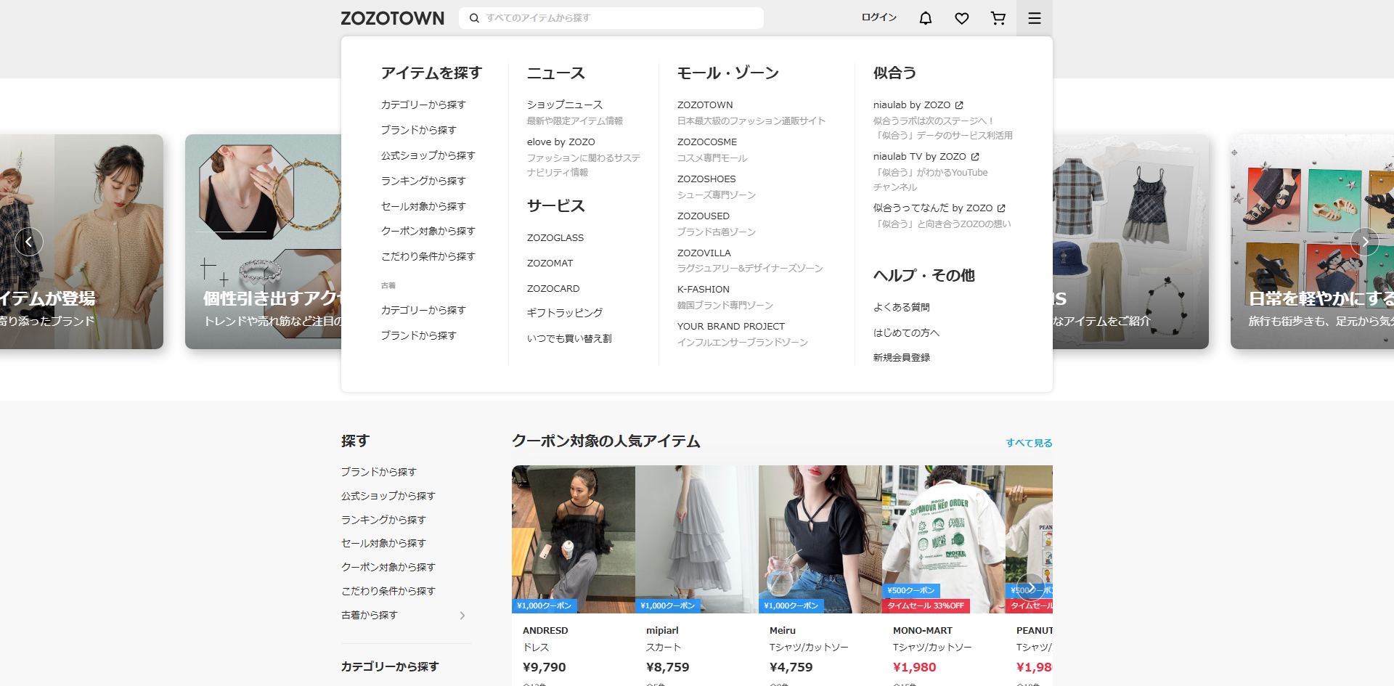Open カテゴリーから探す under 古着 heading
Image resolution: width=1394 pixels, height=686 pixels.
pos(423,310)
